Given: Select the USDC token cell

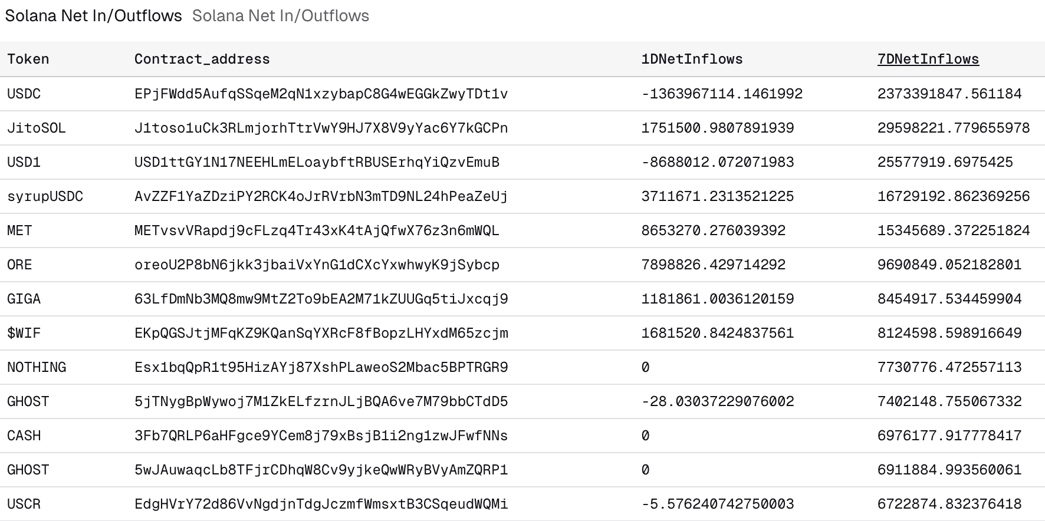Looking at the screenshot, I should click(24, 94).
